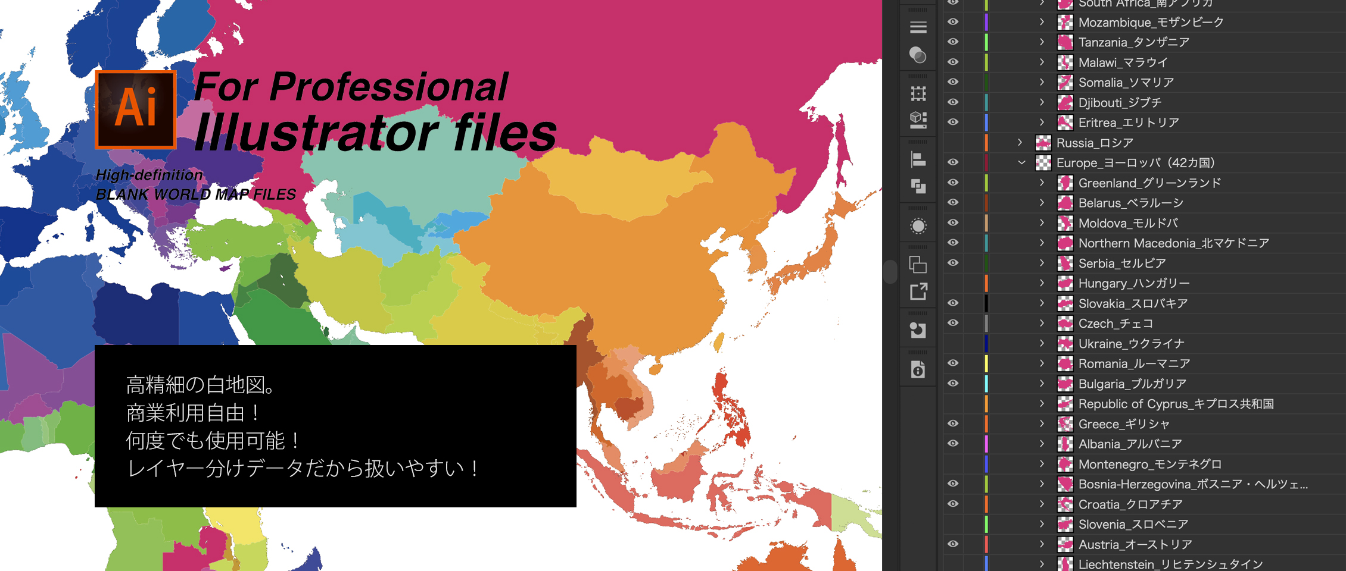Open the Document Info panel icon
The height and width of the screenshot is (571, 1346).
918,369
